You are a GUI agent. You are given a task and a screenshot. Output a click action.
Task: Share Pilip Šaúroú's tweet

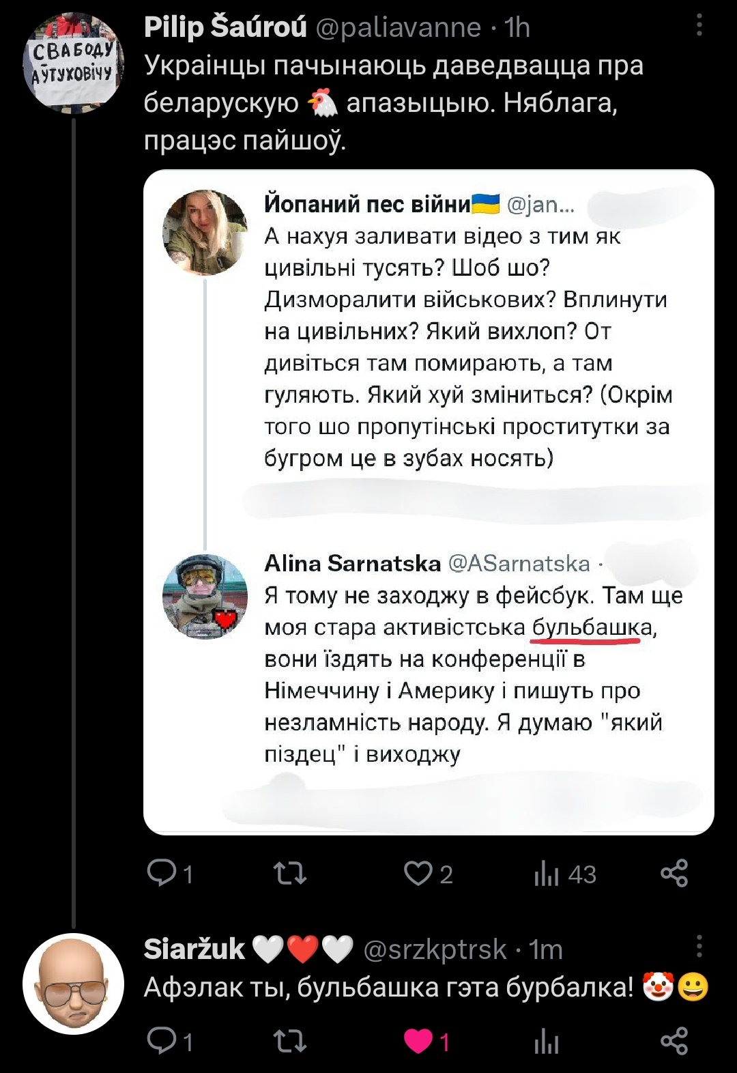[674, 874]
